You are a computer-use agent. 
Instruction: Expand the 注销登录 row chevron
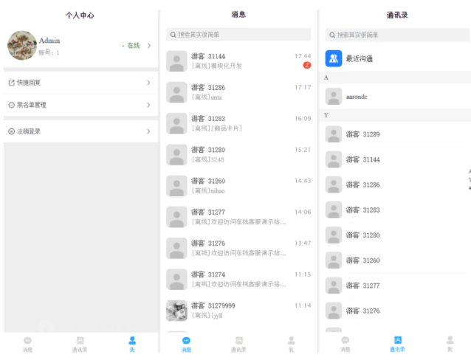[x=148, y=131]
